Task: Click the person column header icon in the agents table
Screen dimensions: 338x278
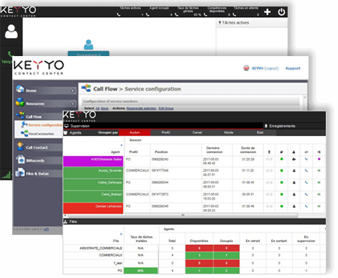Action: point(294,152)
